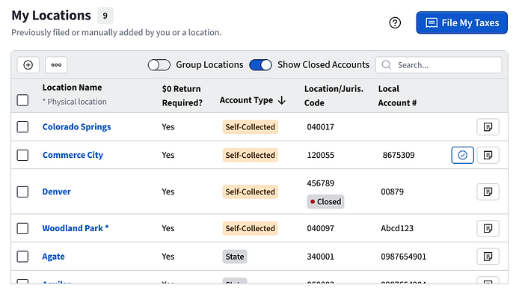The width and height of the screenshot is (519, 294).
Task: Click the $0 Return Required column header
Action: [x=182, y=96]
